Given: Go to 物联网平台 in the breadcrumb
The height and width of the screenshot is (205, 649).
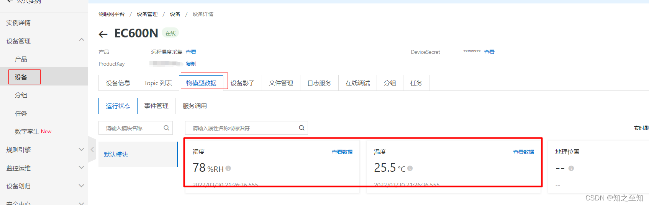Looking at the screenshot, I should click(111, 14).
